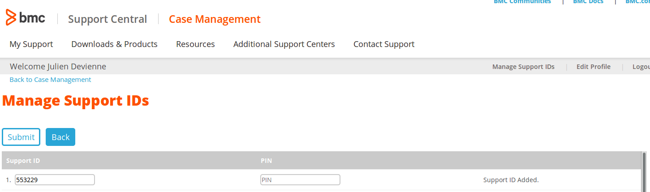Click the Contact Support menu item
650x192 pixels.
click(x=384, y=44)
